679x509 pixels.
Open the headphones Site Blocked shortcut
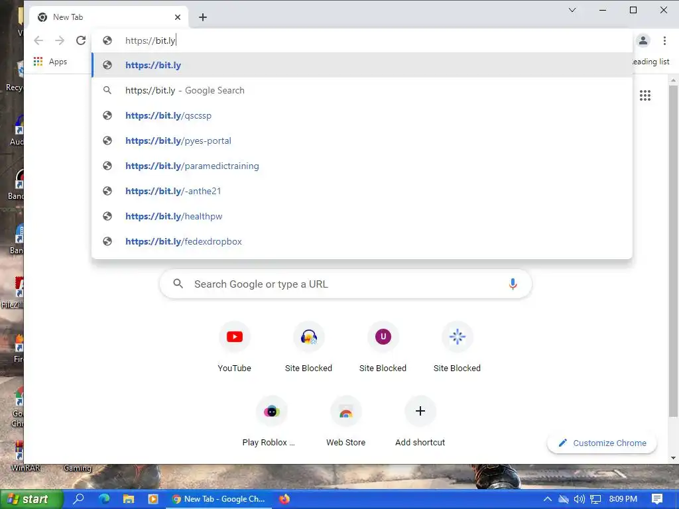tap(308, 347)
